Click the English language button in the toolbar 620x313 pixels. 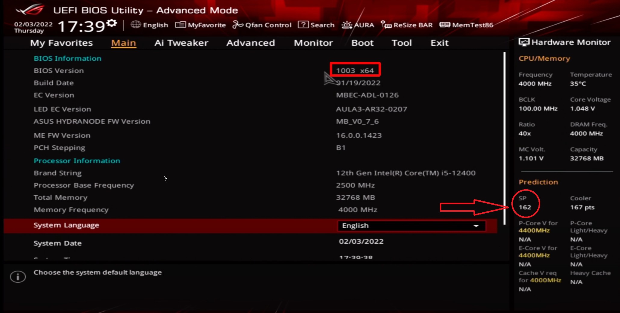coord(150,25)
